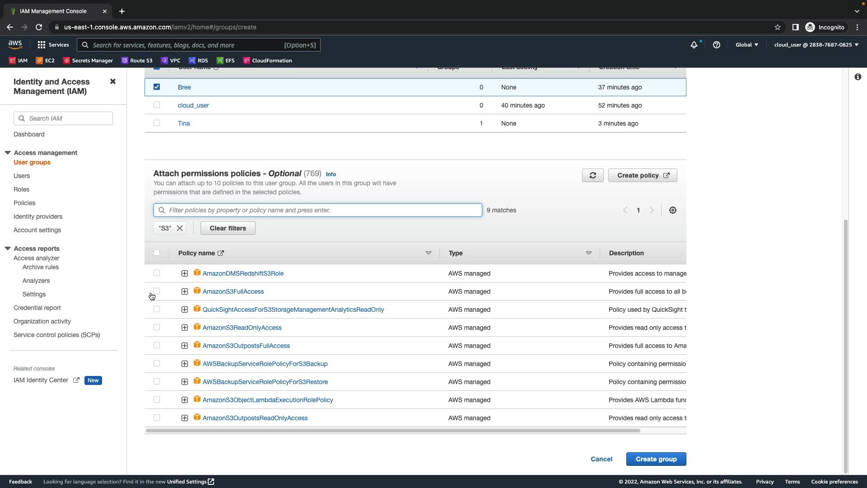This screenshot has width=867, height=488.
Task: Collapse the Access management section
Action: point(8,153)
